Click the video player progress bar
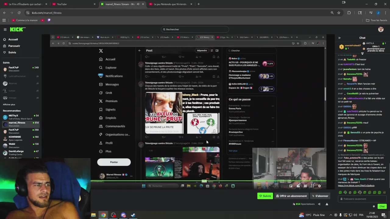 208,181
